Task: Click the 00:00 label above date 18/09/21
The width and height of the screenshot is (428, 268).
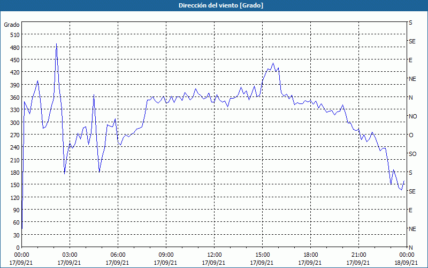Action: 407,255
